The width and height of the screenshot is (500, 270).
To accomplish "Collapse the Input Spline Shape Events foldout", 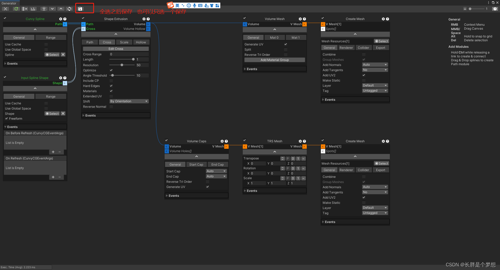I will (35, 127).
